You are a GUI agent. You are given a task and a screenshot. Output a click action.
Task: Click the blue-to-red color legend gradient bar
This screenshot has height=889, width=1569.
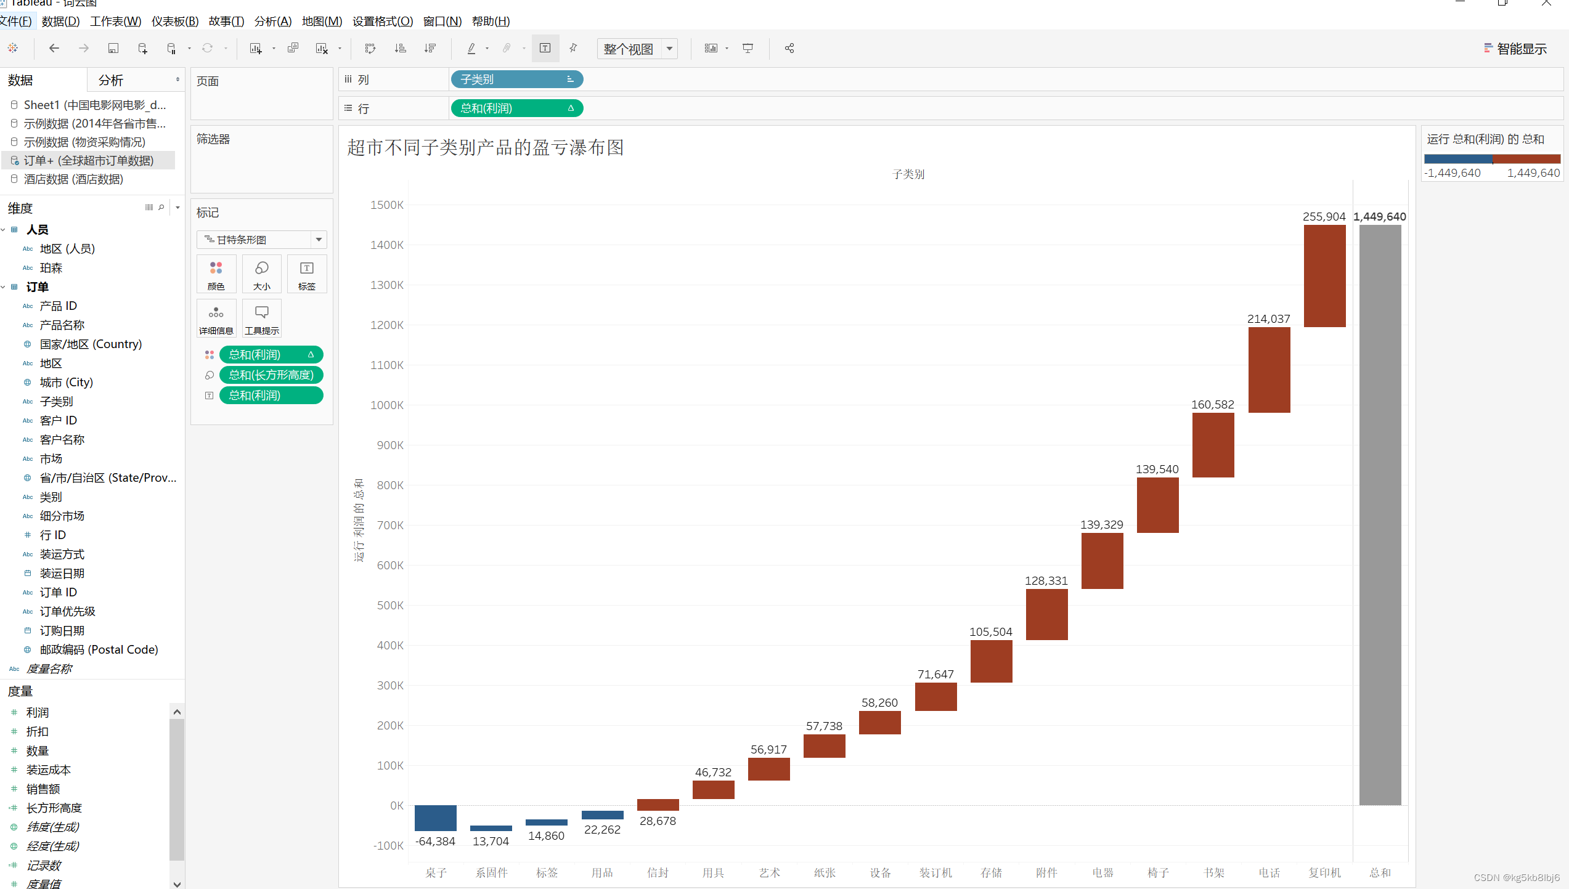1492,159
